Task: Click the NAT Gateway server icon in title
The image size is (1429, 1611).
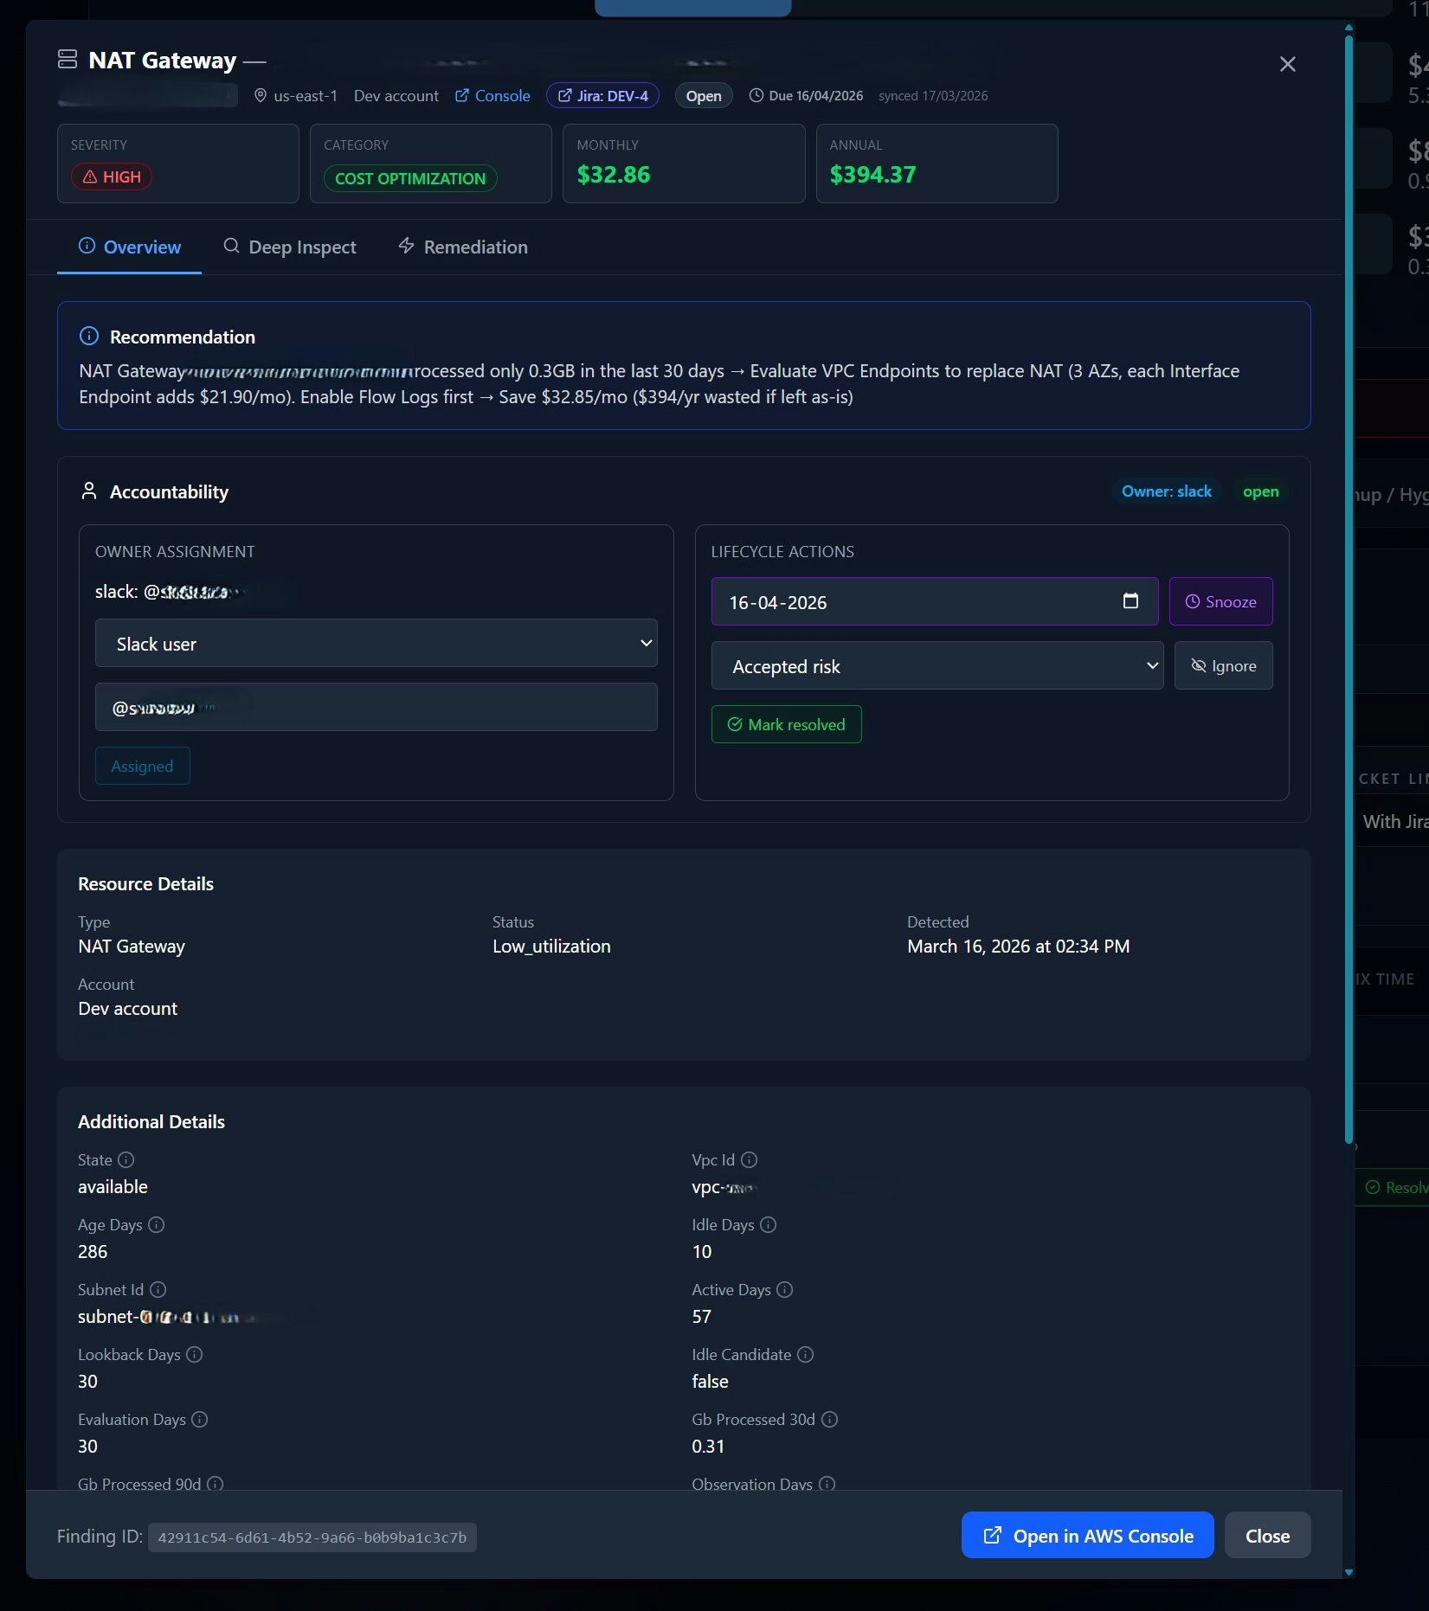Action: [x=68, y=60]
